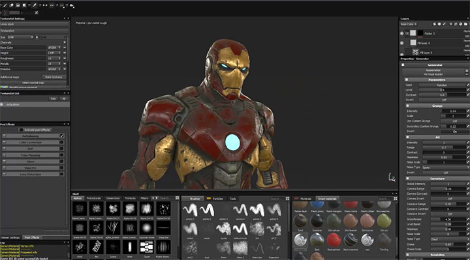Screen dimensions: 470x260
Task: Enable the Vignette post effect checkbox
Action: [62, 168]
